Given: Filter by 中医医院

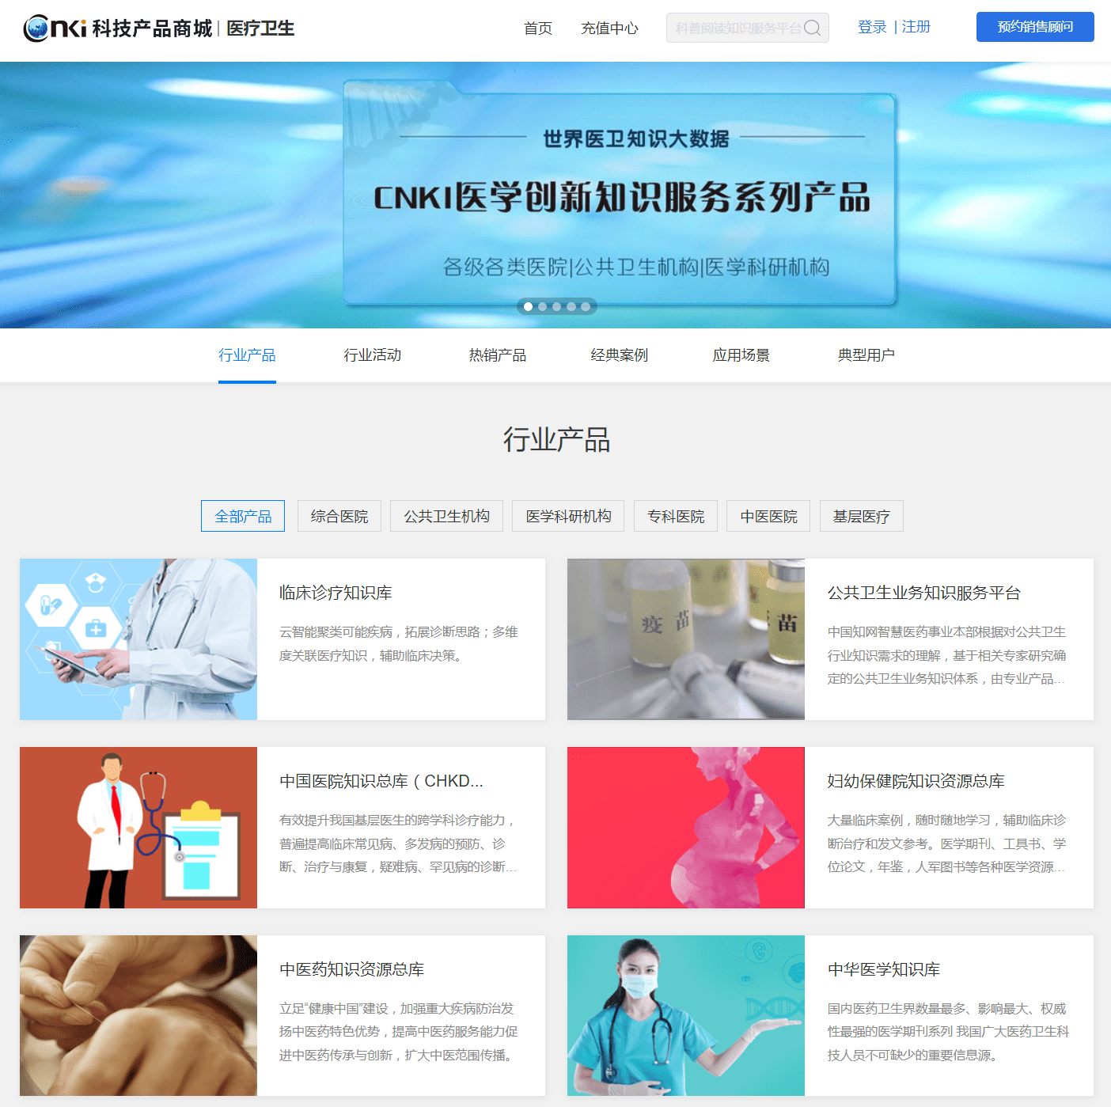Looking at the screenshot, I should coord(768,516).
